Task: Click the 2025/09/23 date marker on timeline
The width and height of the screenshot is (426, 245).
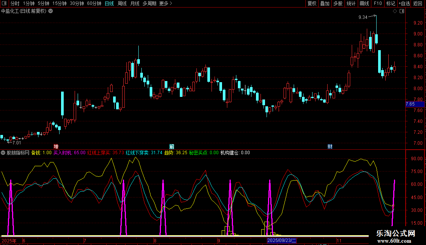Action: [282, 240]
